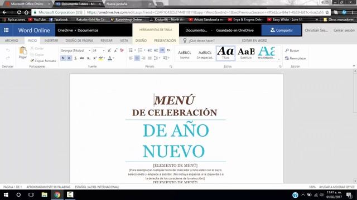Toggle bold (N) formatting

(x=63, y=58)
